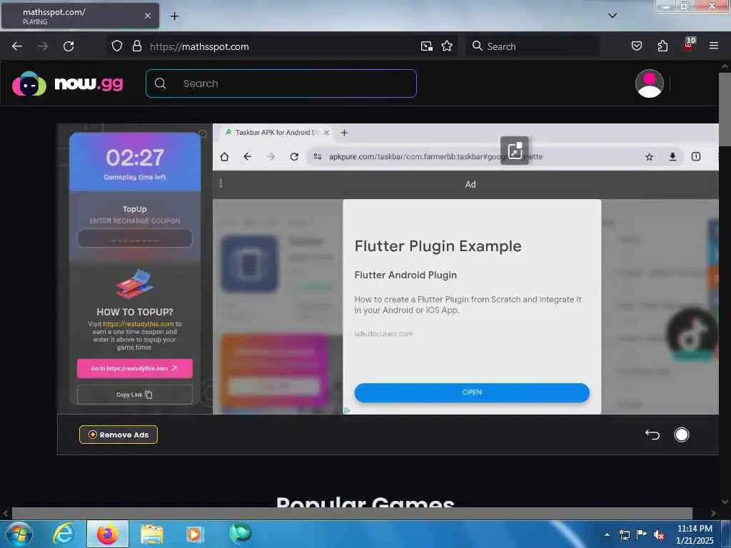The height and width of the screenshot is (548, 731).
Task: Click the AdChoices icon below the ad
Action: click(x=347, y=410)
